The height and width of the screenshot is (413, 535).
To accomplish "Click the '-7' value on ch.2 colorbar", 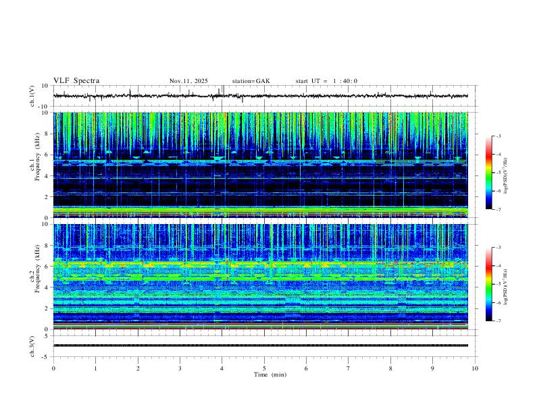I will [498, 321].
